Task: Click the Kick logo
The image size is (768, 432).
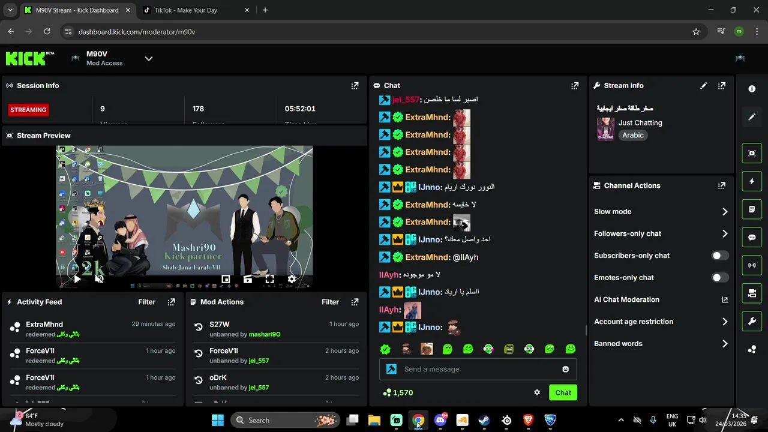Action: click(x=30, y=58)
